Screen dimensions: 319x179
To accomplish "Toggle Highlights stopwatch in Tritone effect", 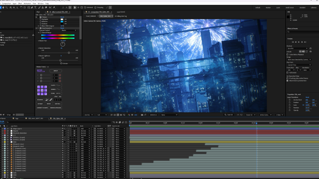I will point(40,19).
